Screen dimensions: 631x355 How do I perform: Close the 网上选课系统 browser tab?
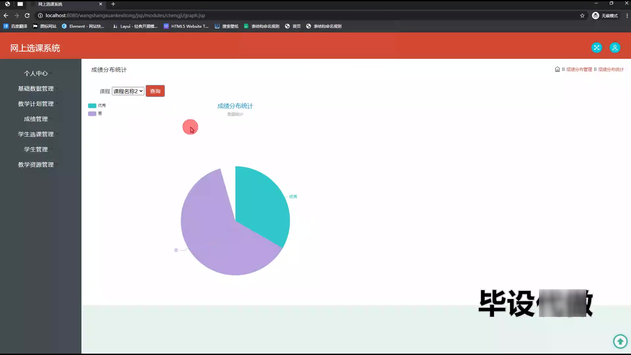[101, 4]
